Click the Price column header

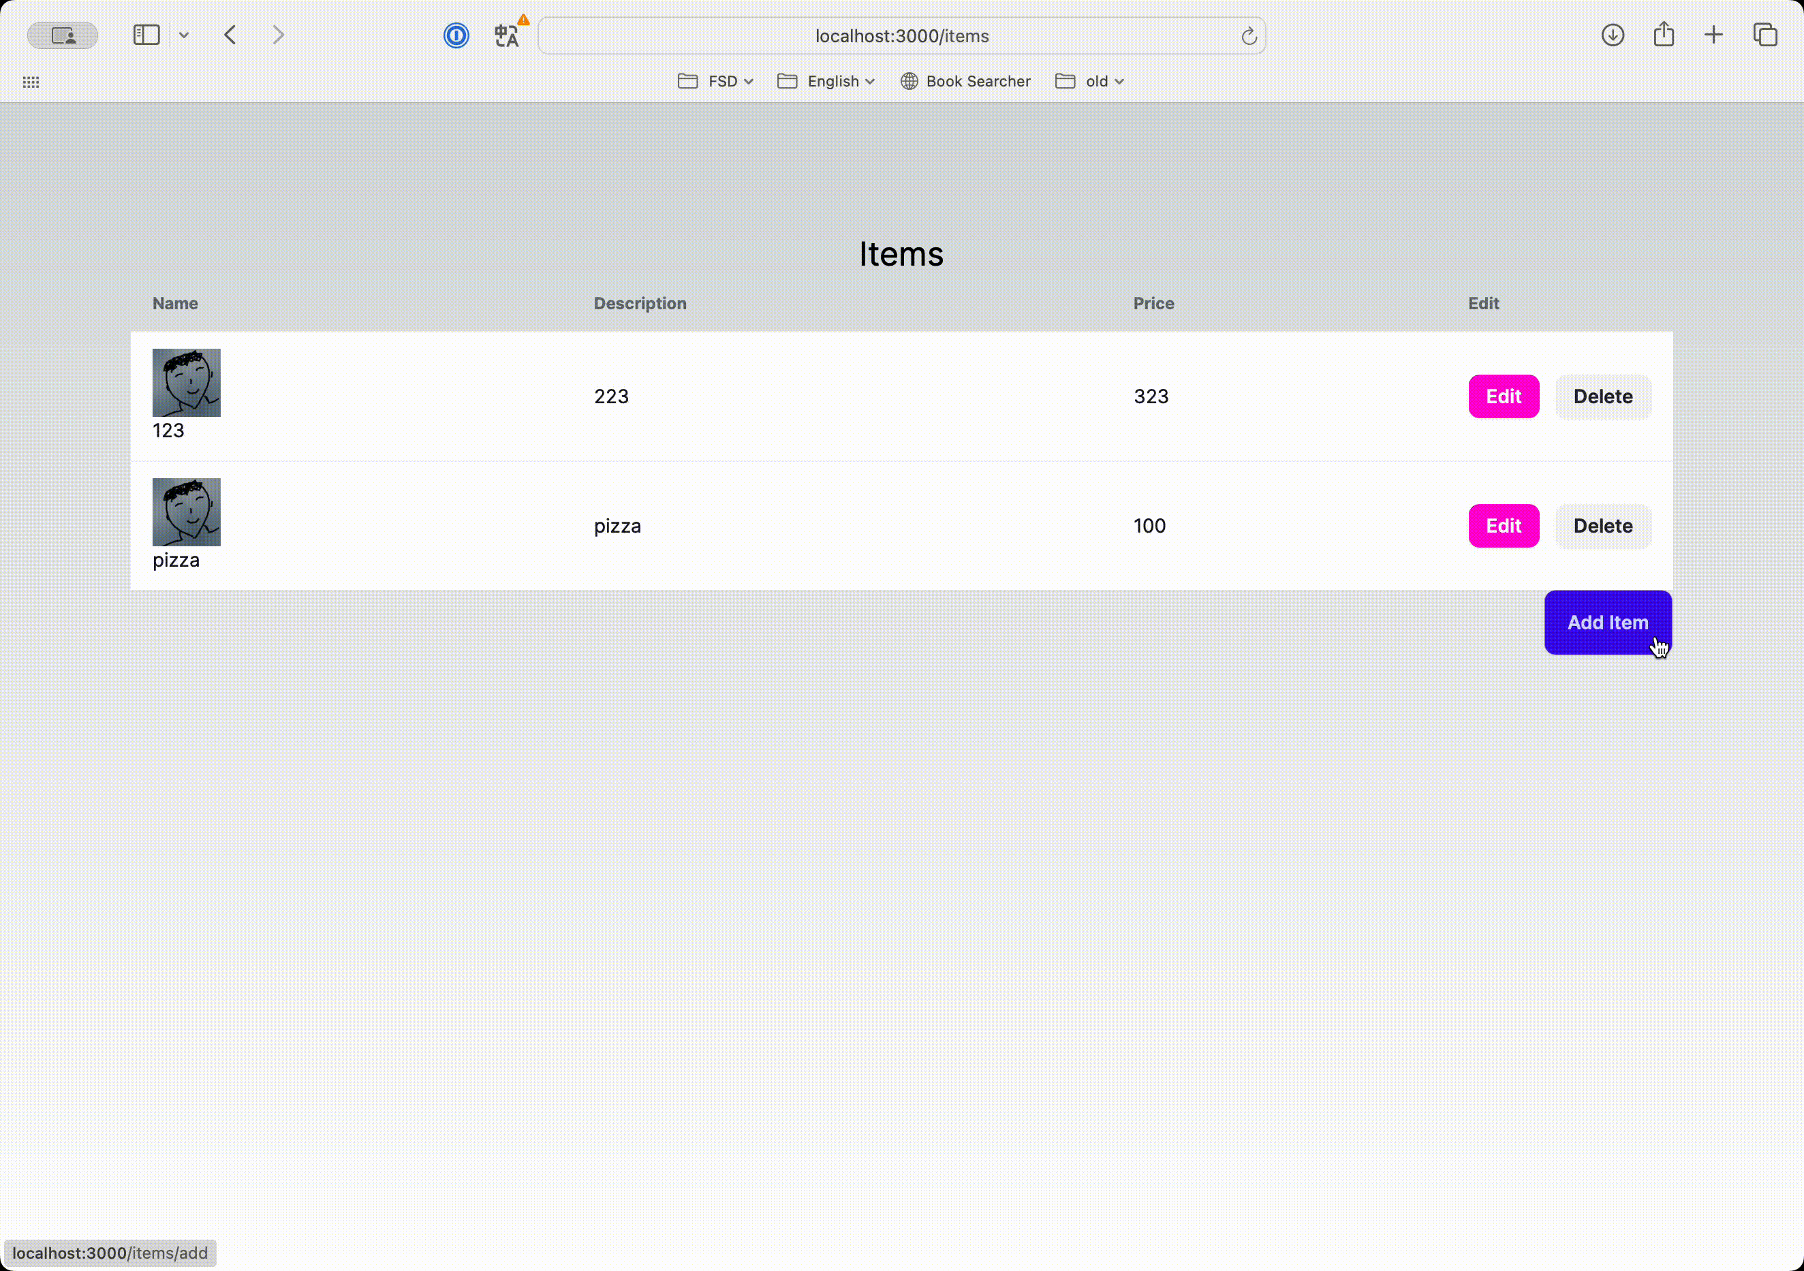tap(1153, 304)
